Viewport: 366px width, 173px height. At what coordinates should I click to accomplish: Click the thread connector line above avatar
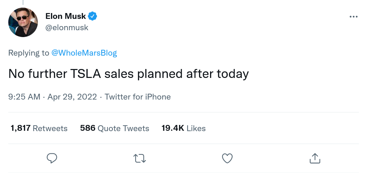tap(23, 2)
